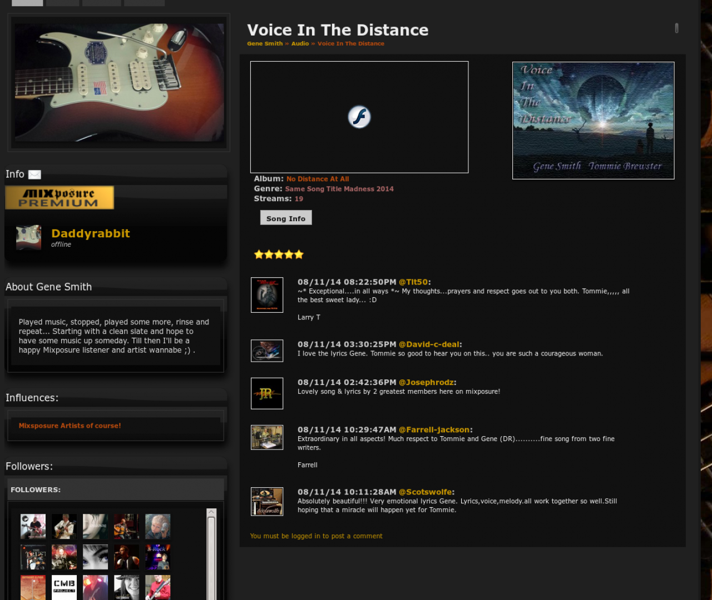Click the Mixposure Premium badge
712x600 pixels.
(60, 198)
